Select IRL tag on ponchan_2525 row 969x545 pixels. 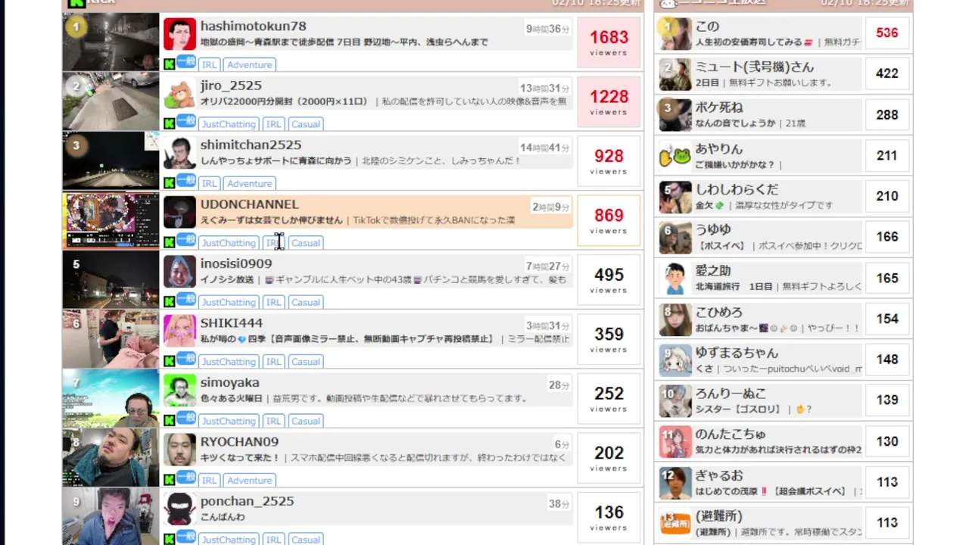(273, 540)
